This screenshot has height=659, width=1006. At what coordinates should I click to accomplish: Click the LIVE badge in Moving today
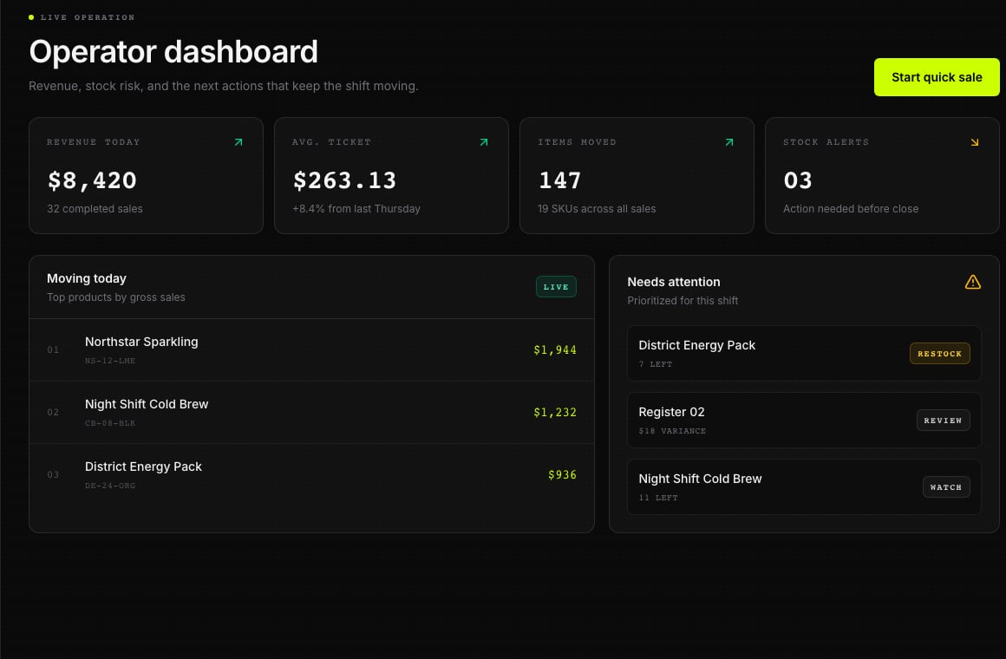556,287
